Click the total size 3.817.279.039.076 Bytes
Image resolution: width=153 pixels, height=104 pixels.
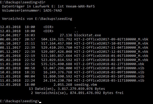(81, 89)
